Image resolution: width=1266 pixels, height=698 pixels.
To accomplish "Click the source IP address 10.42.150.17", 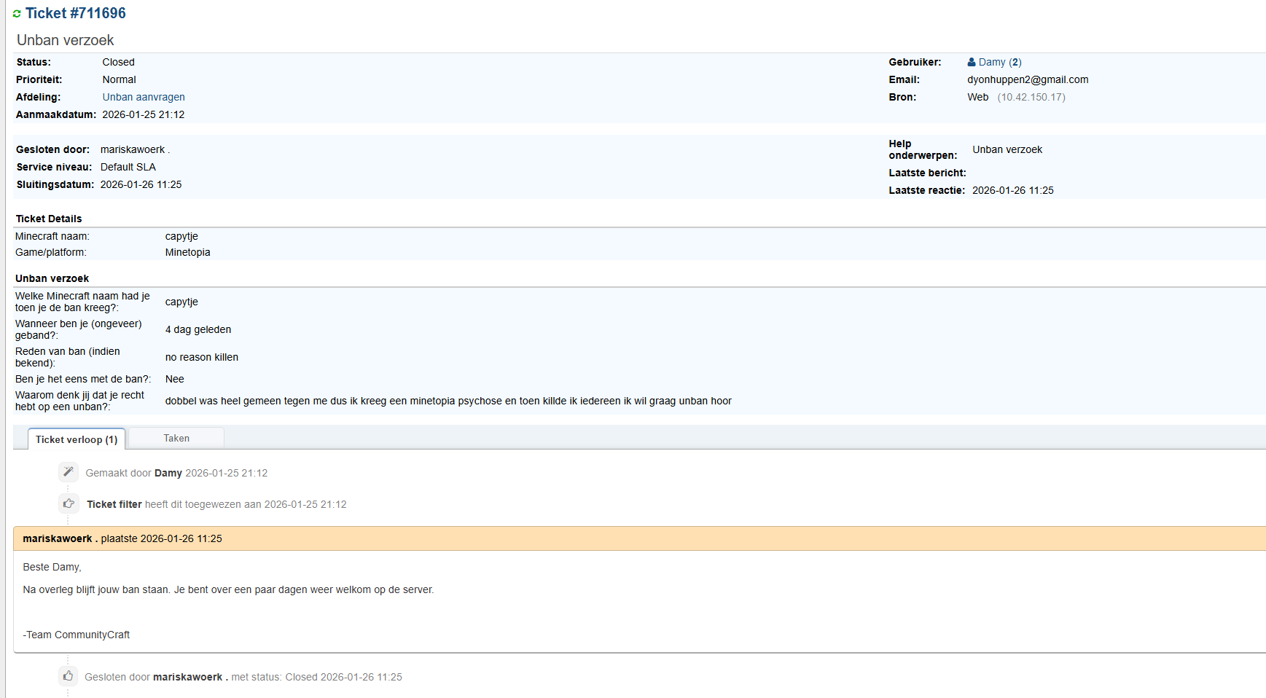I will (1031, 97).
